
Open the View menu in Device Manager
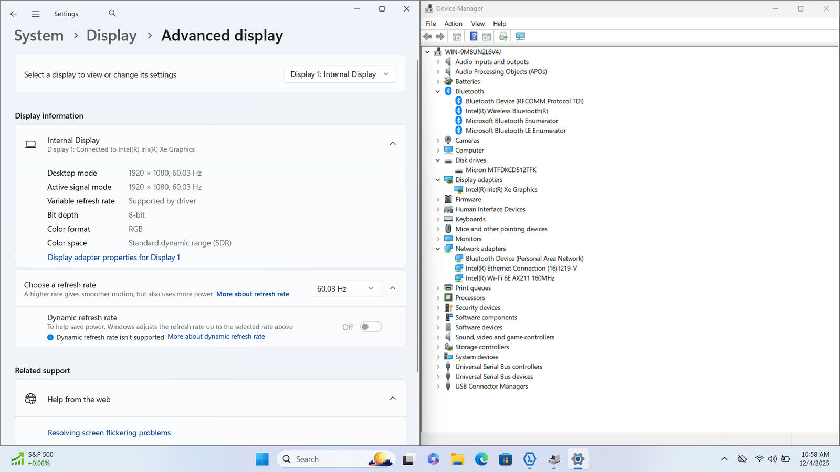(x=478, y=24)
